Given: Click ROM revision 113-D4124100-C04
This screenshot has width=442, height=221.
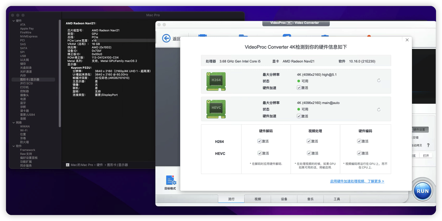Looking at the screenshot, I should click(x=105, y=57).
